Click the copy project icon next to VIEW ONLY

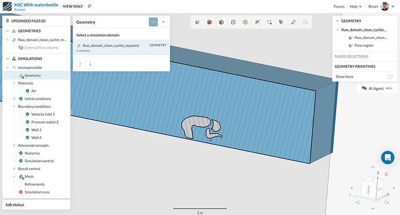tap(89, 6)
